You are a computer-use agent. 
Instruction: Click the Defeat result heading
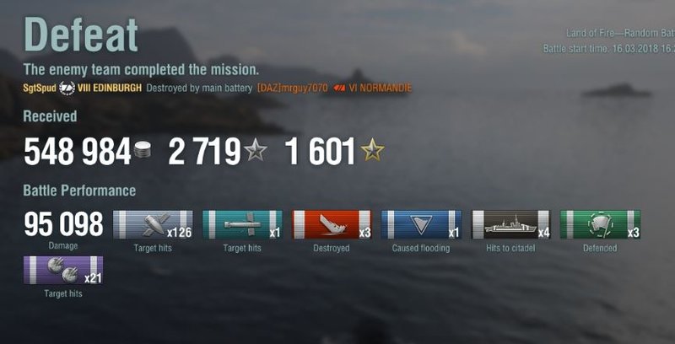[81, 35]
